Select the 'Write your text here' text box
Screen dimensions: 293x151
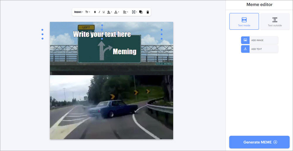tap(102, 34)
